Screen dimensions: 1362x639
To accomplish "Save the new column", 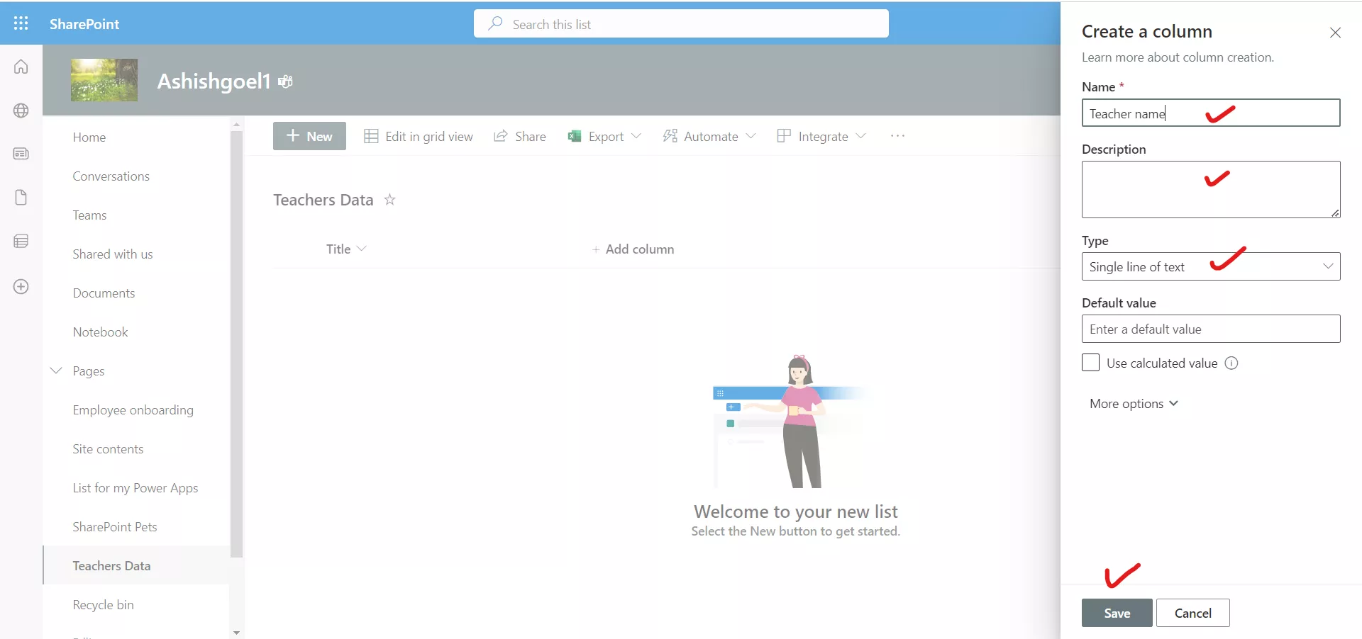I will (1116, 613).
